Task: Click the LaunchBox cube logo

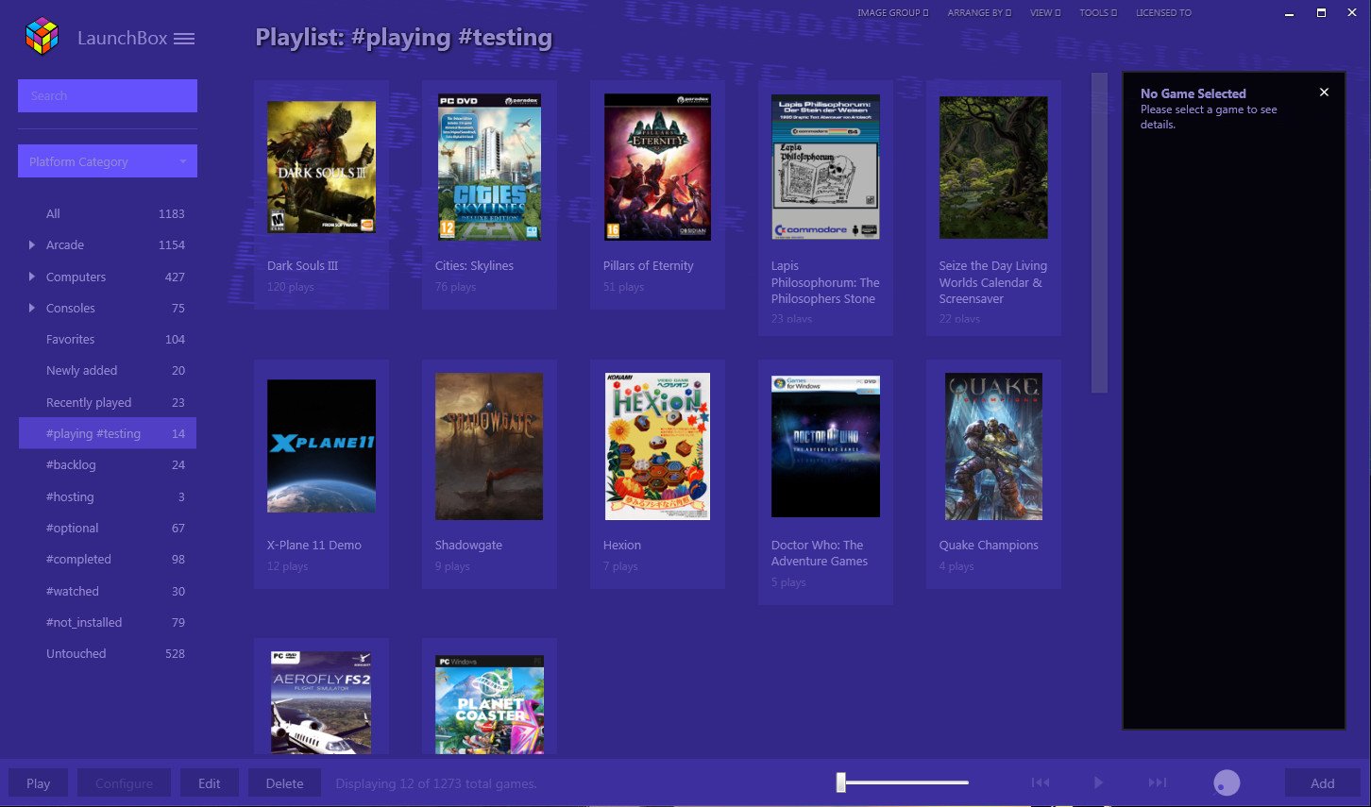Action: tap(42, 37)
